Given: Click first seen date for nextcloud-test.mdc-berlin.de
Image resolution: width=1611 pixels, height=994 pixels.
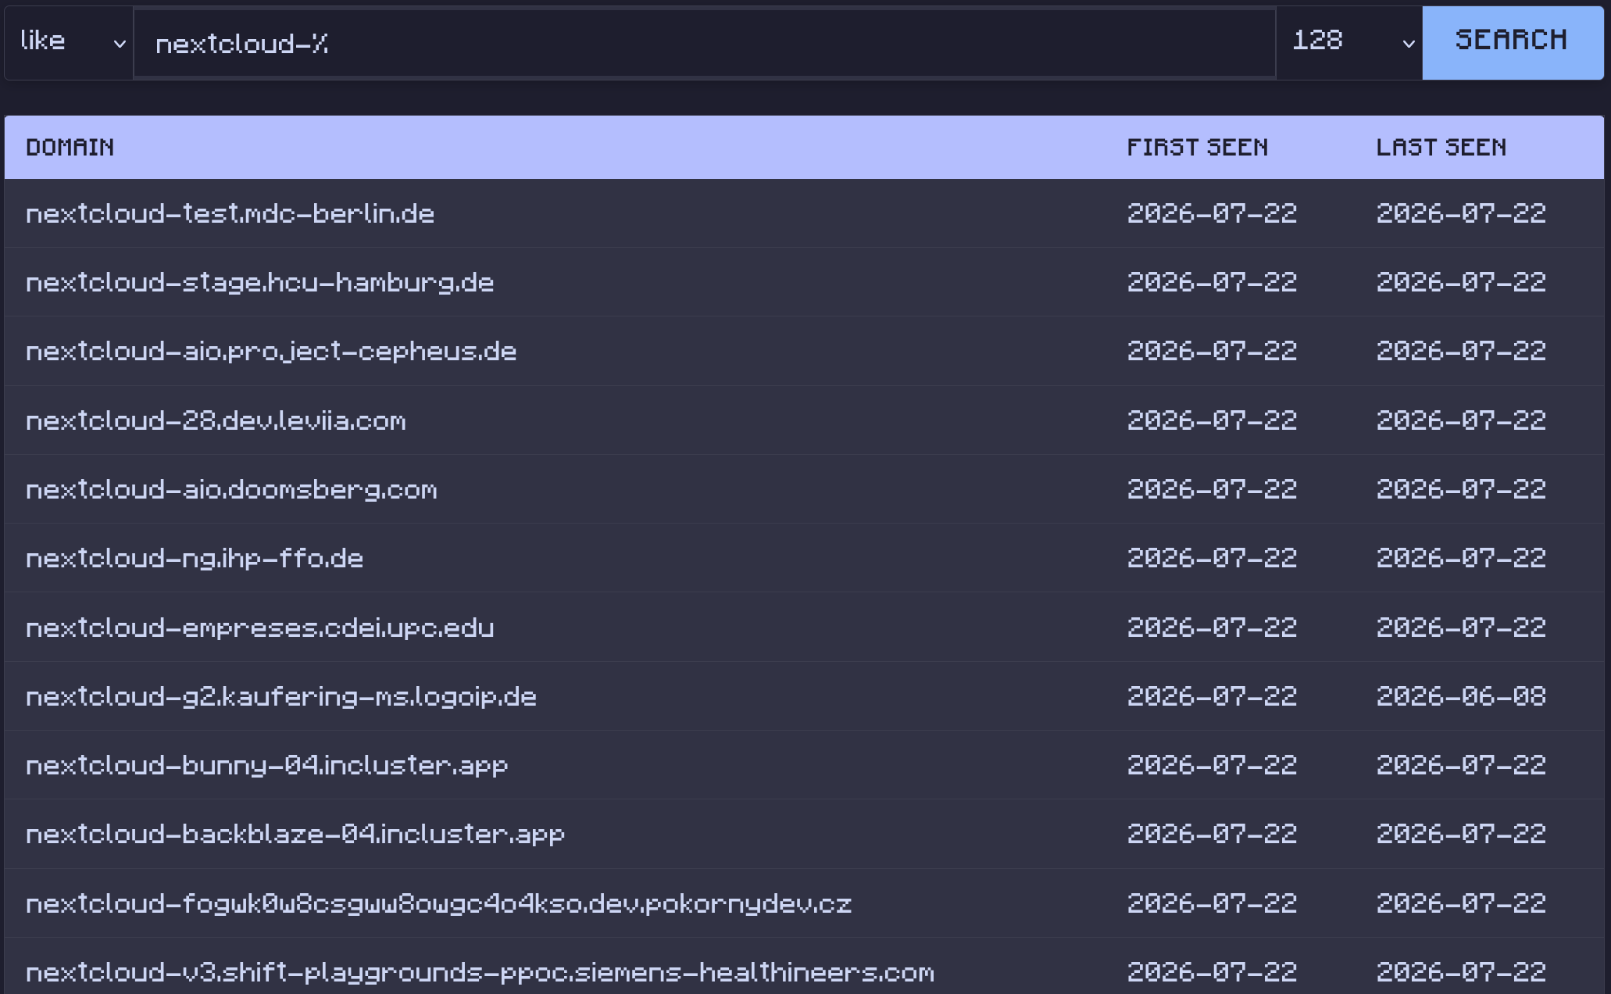Looking at the screenshot, I should click(x=1212, y=213).
